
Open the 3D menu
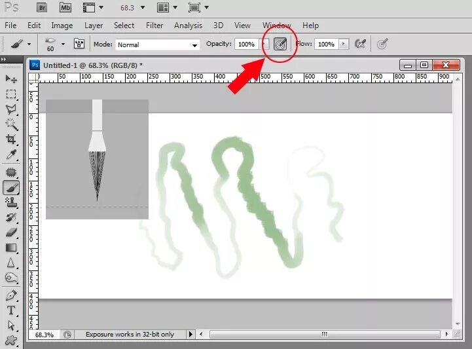pyautogui.click(x=218, y=26)
